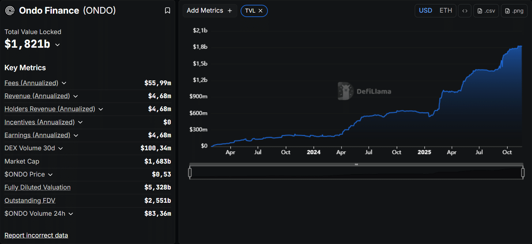Grab the right range slider handle
The image size is (532, 244).
pos(523,173)
